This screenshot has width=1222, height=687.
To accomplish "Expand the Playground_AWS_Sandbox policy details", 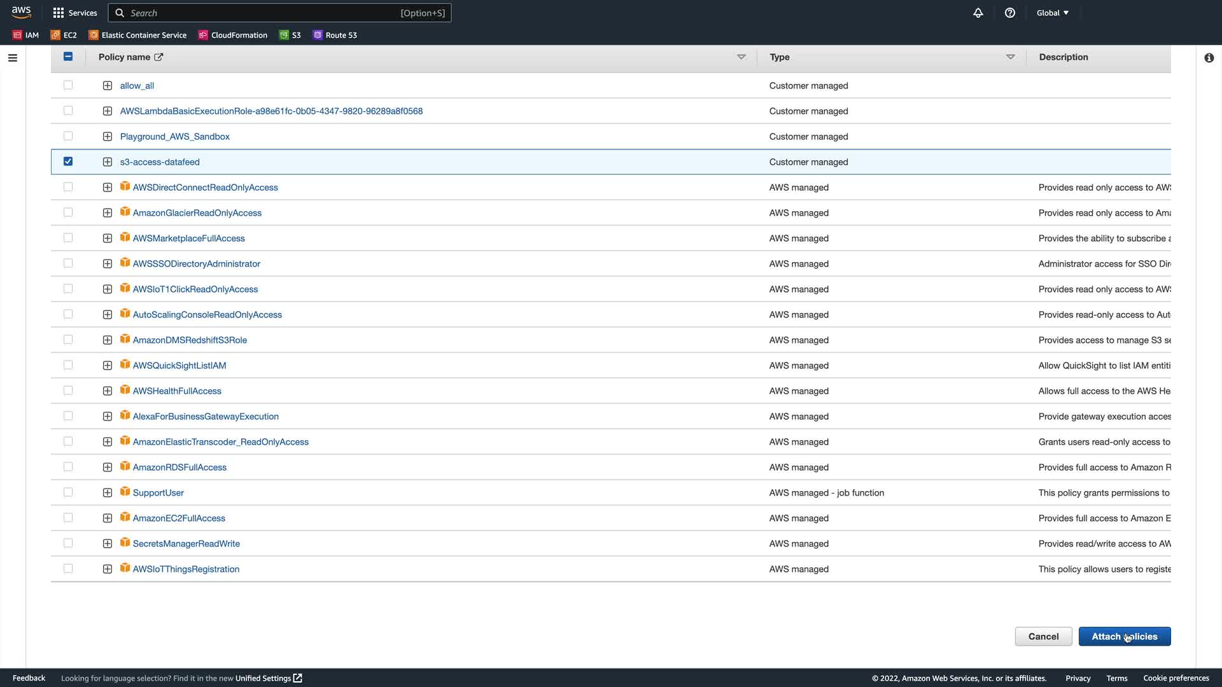I will 108,137.
